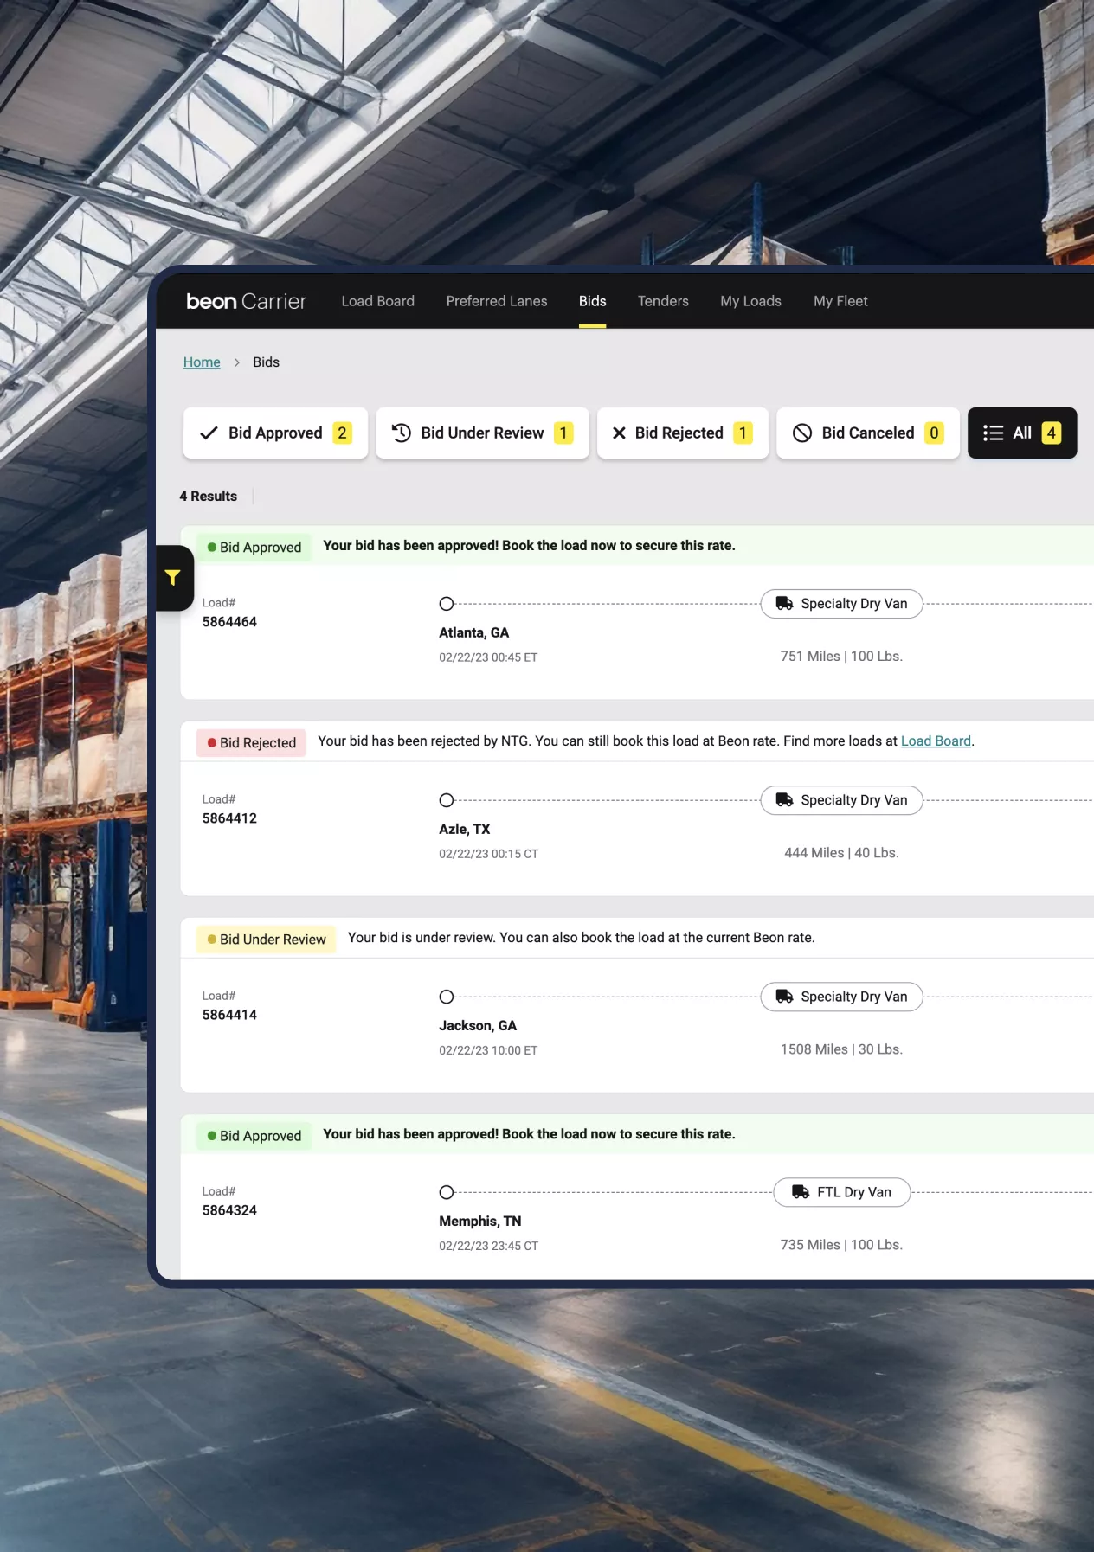
Task: Select load number 5864464
Action: [229, 622]
